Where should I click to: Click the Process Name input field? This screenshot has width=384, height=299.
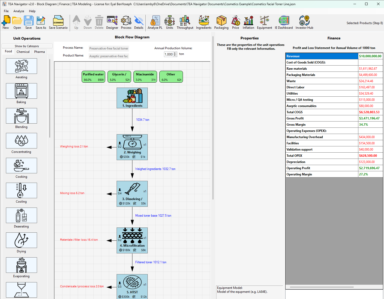point(109,48)
